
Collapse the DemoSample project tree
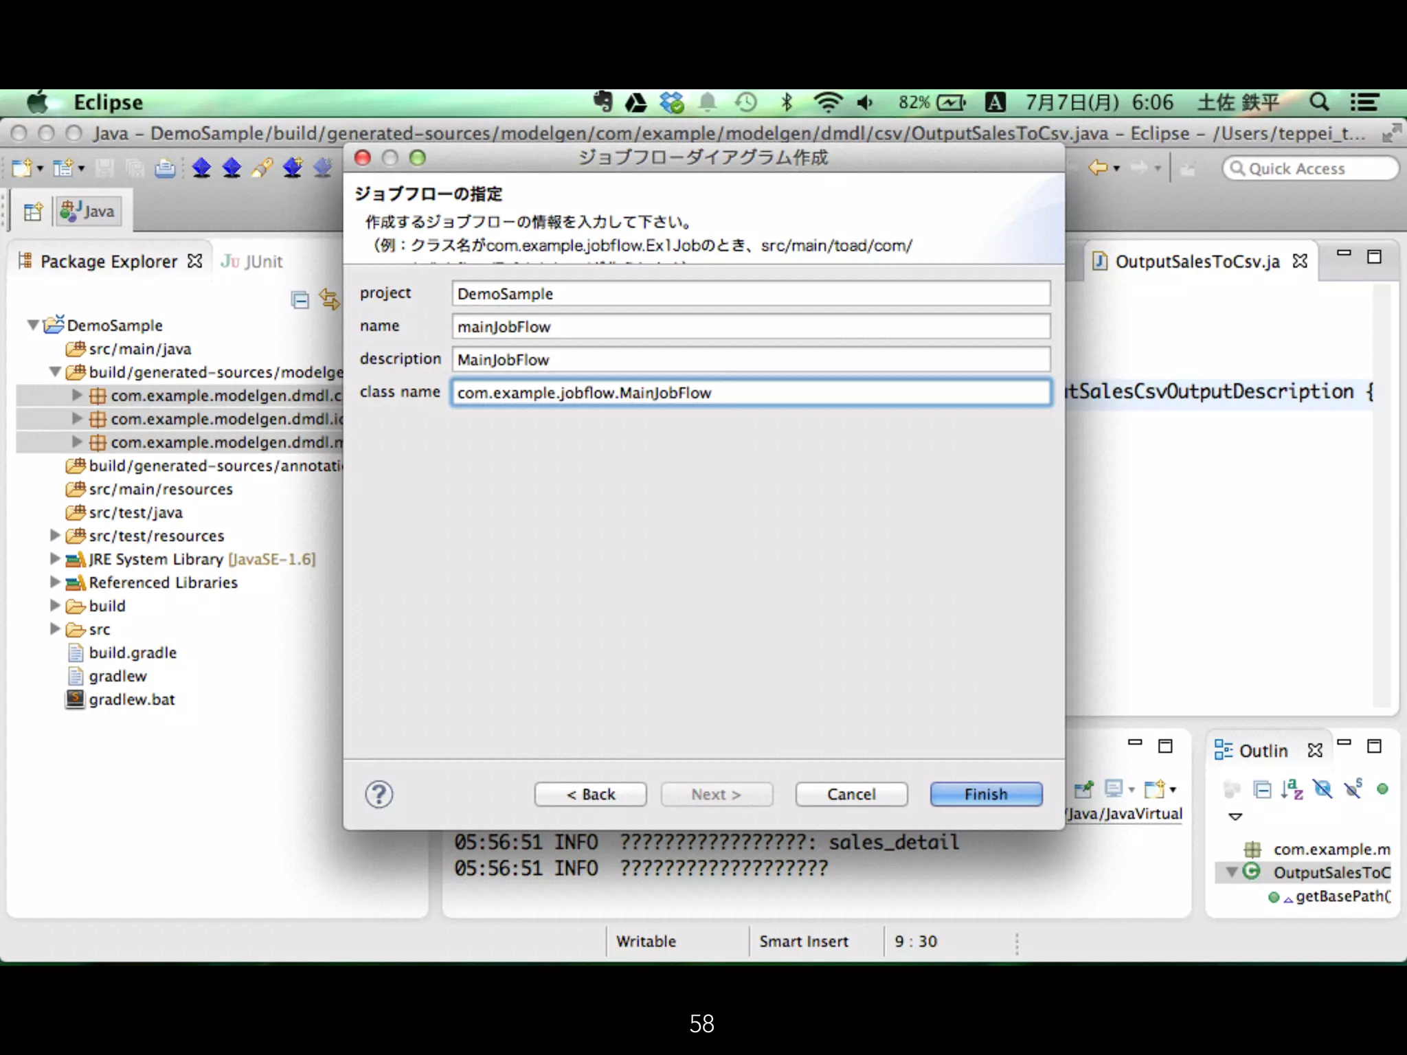point(32,325)
